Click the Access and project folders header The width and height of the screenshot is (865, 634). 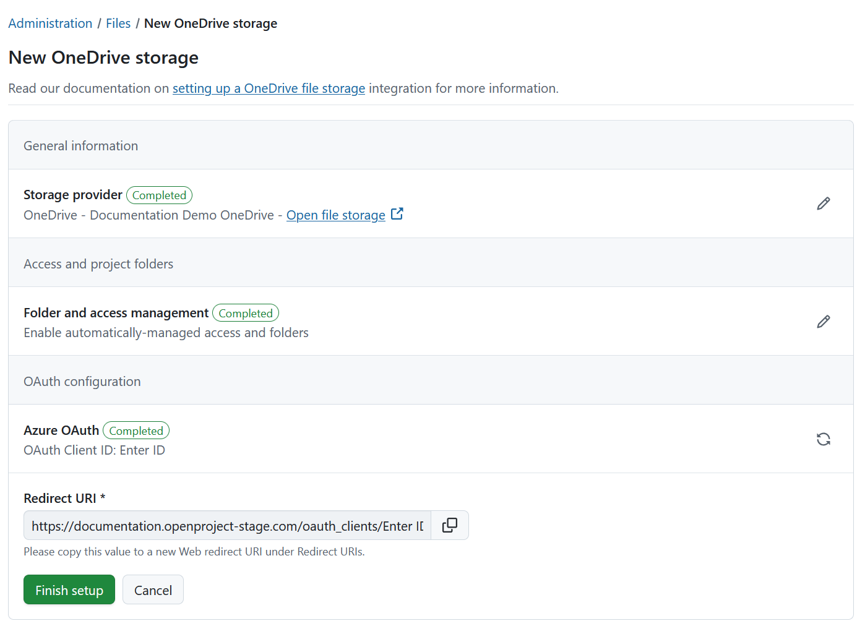98,263
